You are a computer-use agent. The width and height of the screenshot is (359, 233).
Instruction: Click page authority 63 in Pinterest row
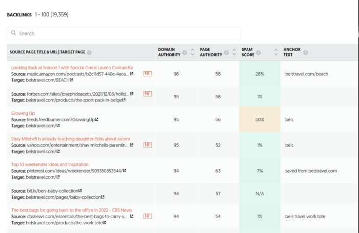[218, 171]
